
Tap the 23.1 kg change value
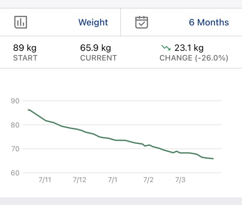189,48
